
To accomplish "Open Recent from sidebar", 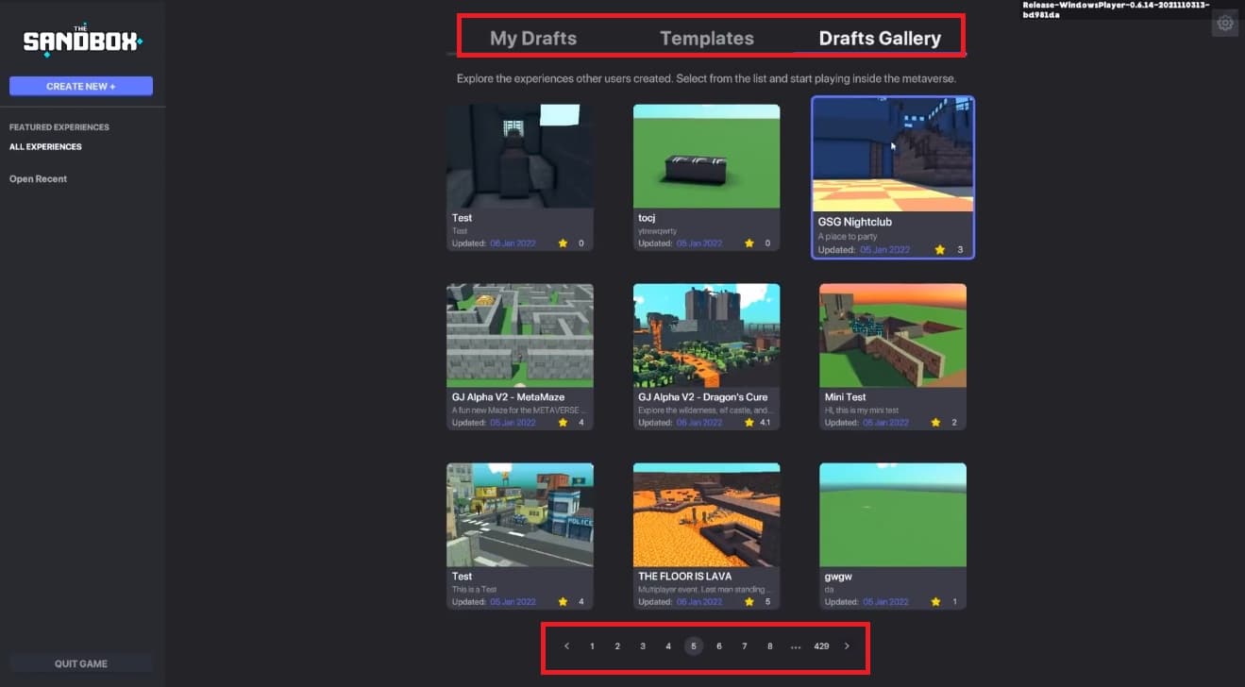I will tap(38, 179).
